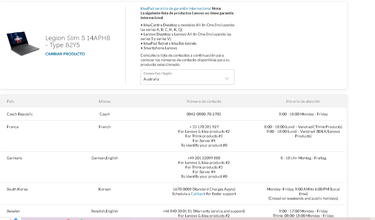Click the Swedish,English language cell
The width and height of the screenshot is (375, 220).
click(105, 211)
